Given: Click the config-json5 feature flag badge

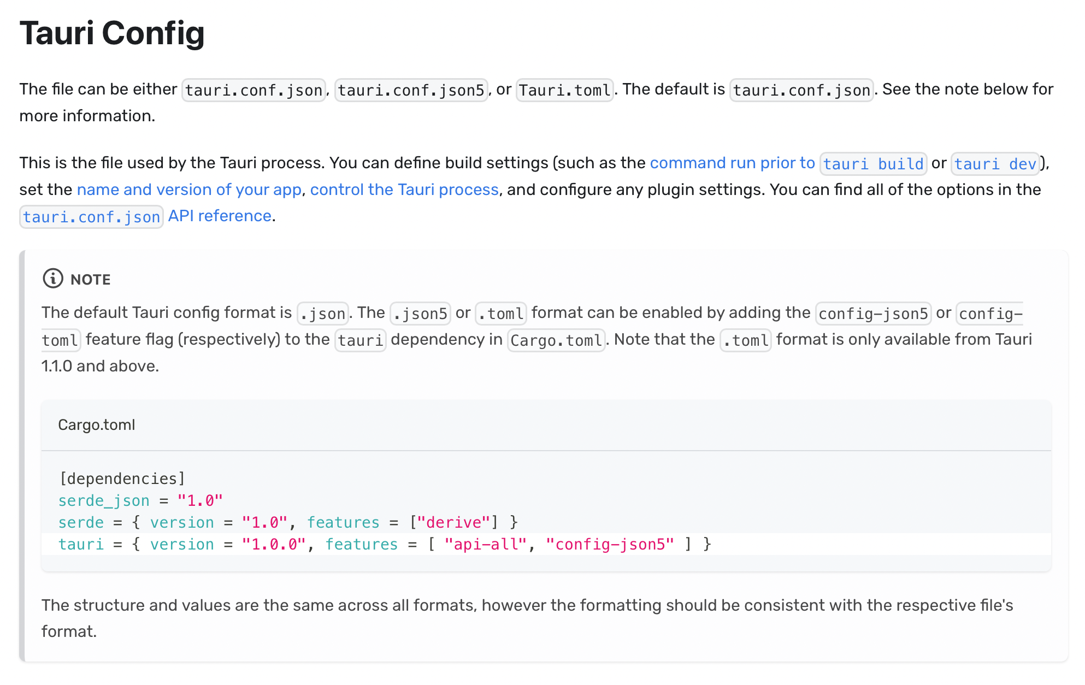Looking at the screenshot, I should coord(872,313).
